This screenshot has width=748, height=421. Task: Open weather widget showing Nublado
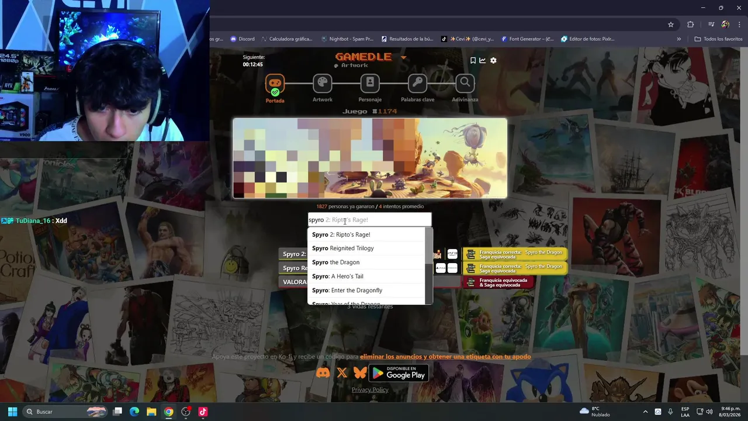pos(595,412)
